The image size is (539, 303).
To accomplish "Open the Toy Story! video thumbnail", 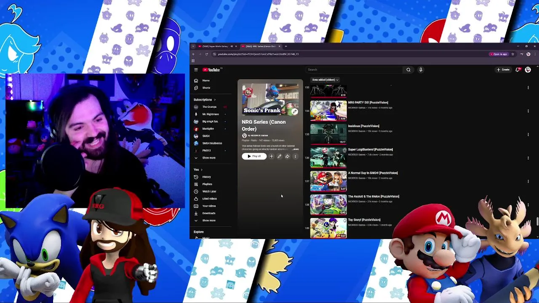I will click(x=328, y=228).
